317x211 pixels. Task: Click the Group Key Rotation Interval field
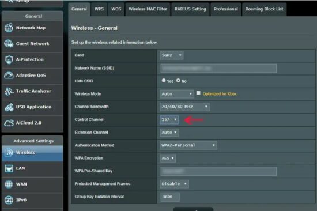click(170, 197)
